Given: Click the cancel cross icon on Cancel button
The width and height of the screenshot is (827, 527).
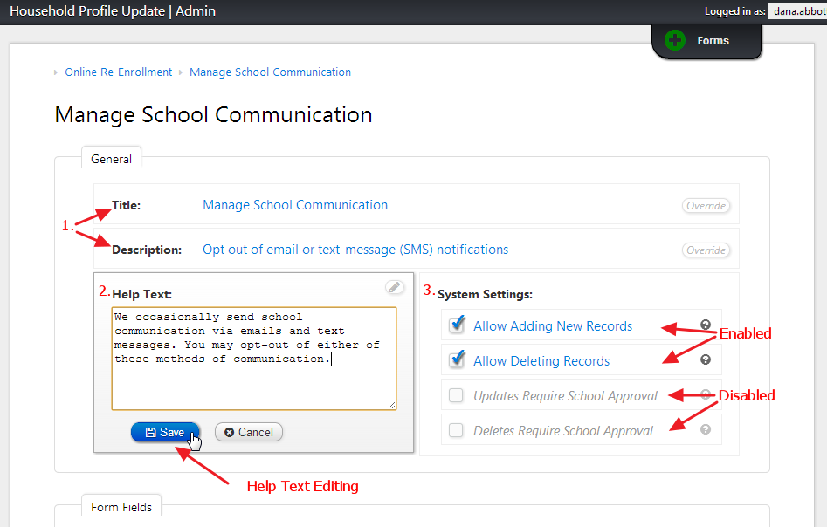Looking at the screenshot, I should click(231, 431).
